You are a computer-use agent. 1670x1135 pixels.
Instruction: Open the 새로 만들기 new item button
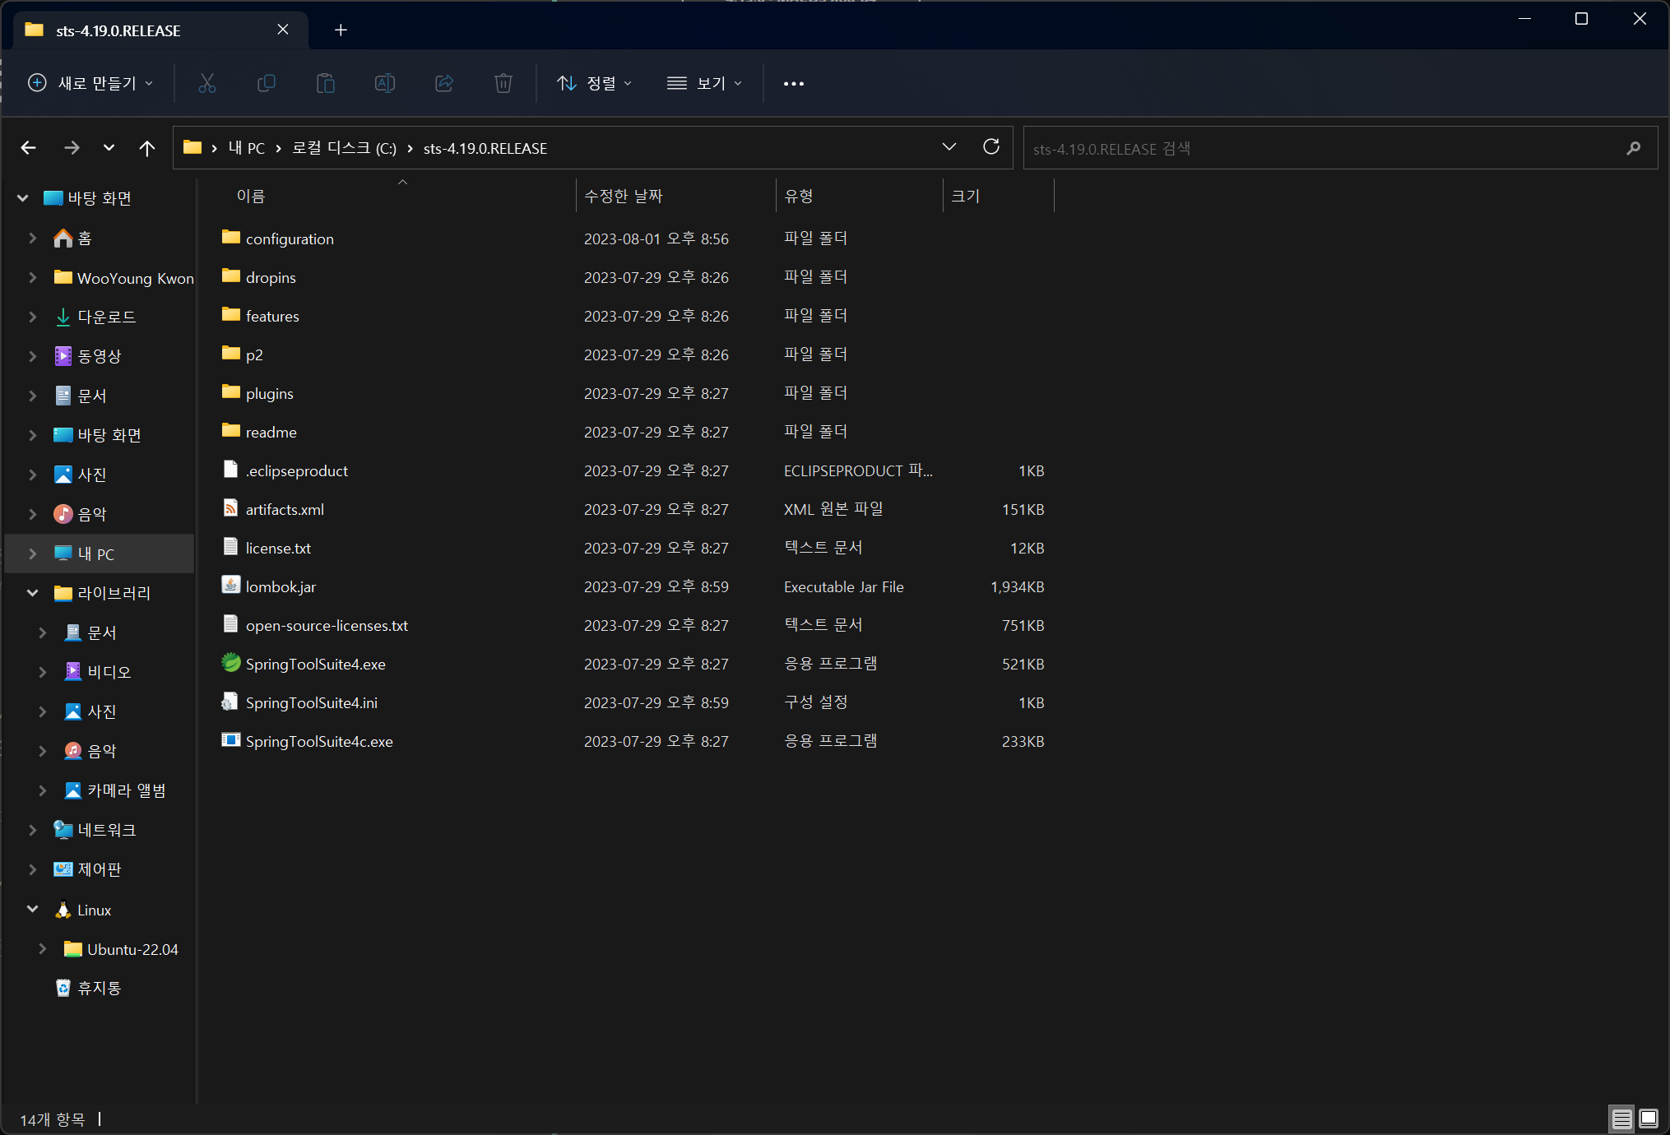(90, 83)
